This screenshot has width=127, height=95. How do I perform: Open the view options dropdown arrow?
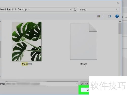click(103, 16)
